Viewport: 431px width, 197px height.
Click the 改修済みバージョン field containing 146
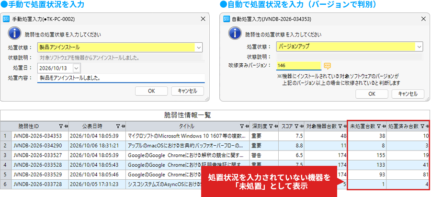pos(298,66)
